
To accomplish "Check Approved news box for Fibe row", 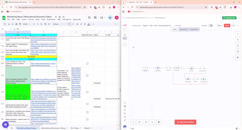I will [87, 104].
